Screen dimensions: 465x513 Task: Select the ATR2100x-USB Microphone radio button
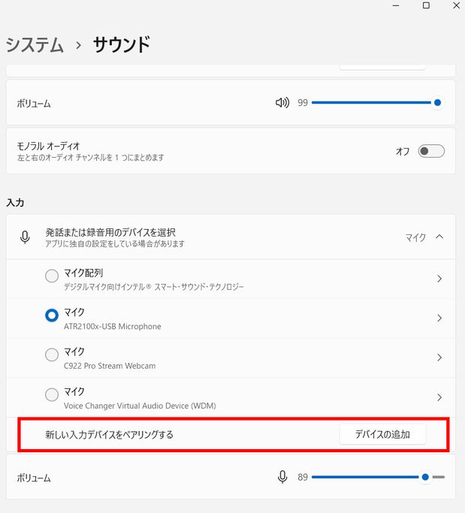point(52,315)
